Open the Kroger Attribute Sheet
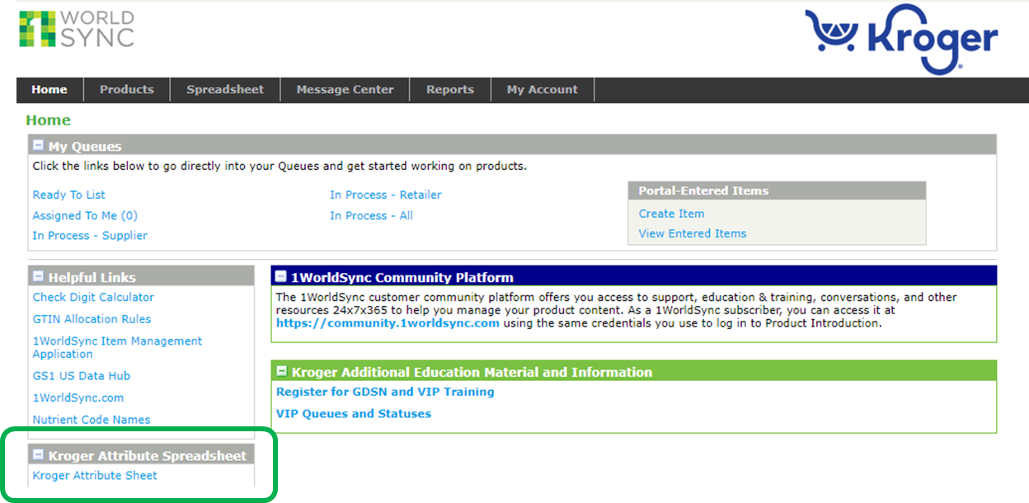The image size is (1029, 503). (94, 475)
